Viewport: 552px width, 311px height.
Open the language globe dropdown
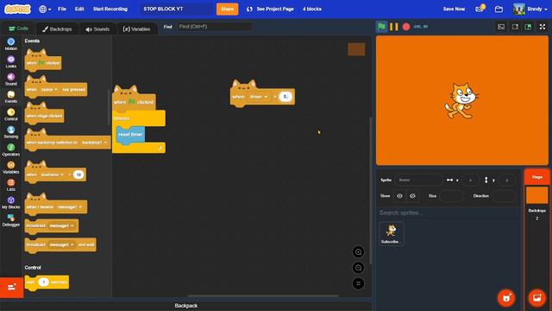pos(45,10)
